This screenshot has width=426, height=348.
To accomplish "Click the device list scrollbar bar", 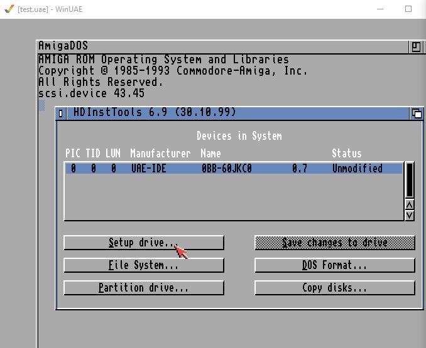I will (x=410, y=180).
